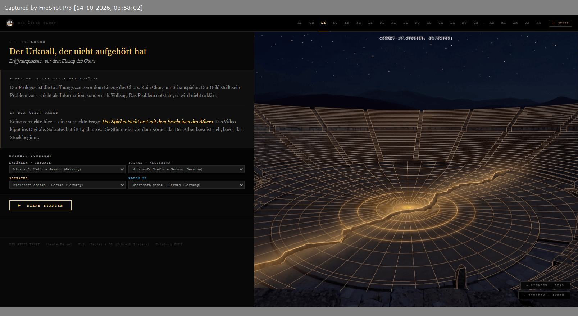578x316 pixels.
Task: Click the 'I · PROLOGOS' scene label
Action: [x=27, y=42]
